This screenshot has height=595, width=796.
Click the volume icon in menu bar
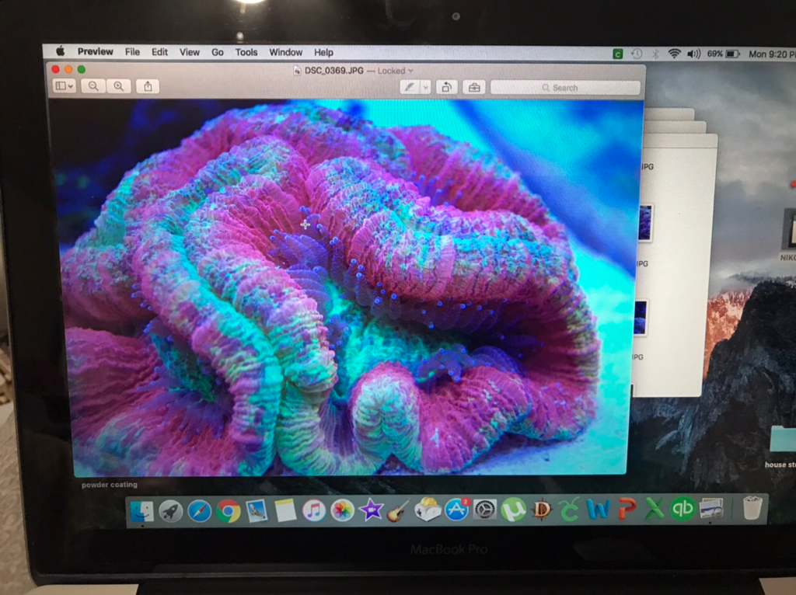693,54
